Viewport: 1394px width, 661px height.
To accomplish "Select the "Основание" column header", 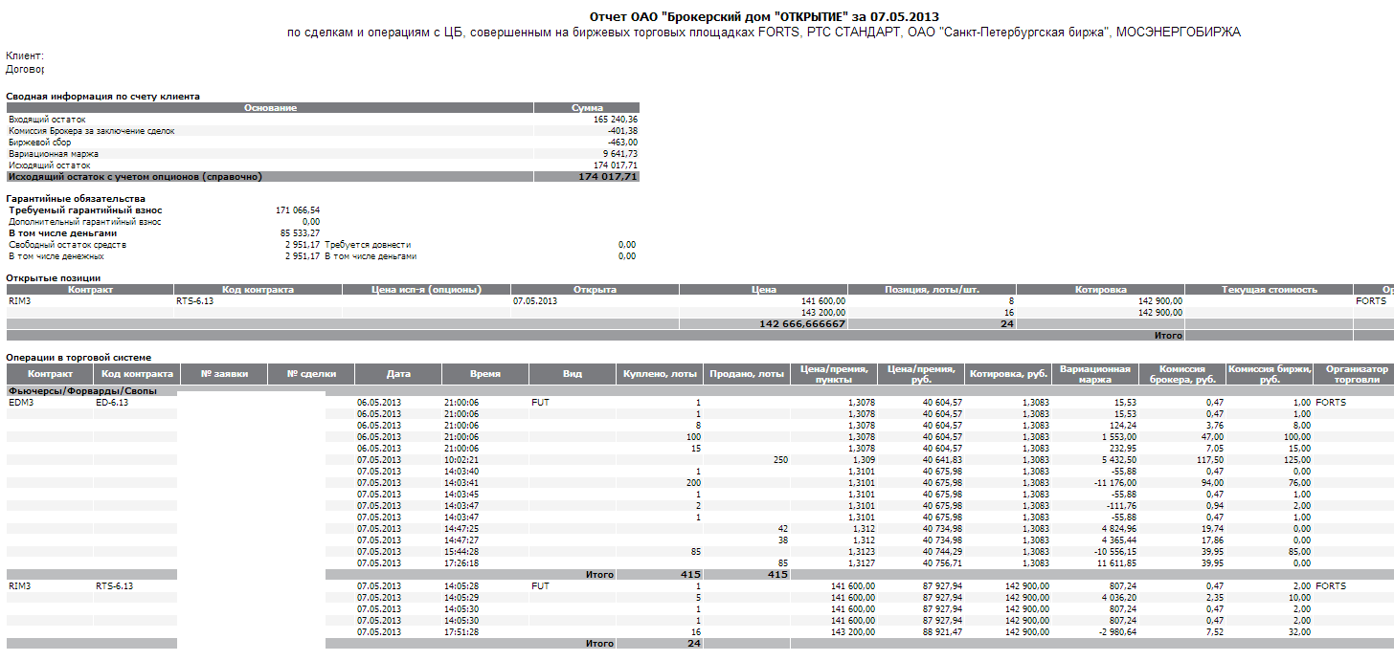I will coord(270,108).
